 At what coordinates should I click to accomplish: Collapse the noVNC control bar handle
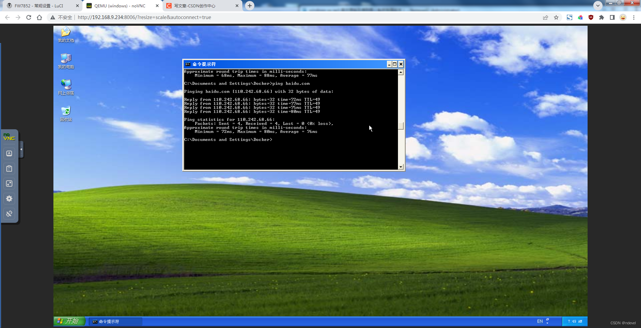coord(21,149)
